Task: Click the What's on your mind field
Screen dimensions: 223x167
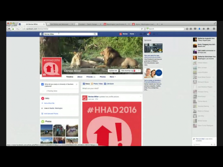Action: (x=112, y=88)
